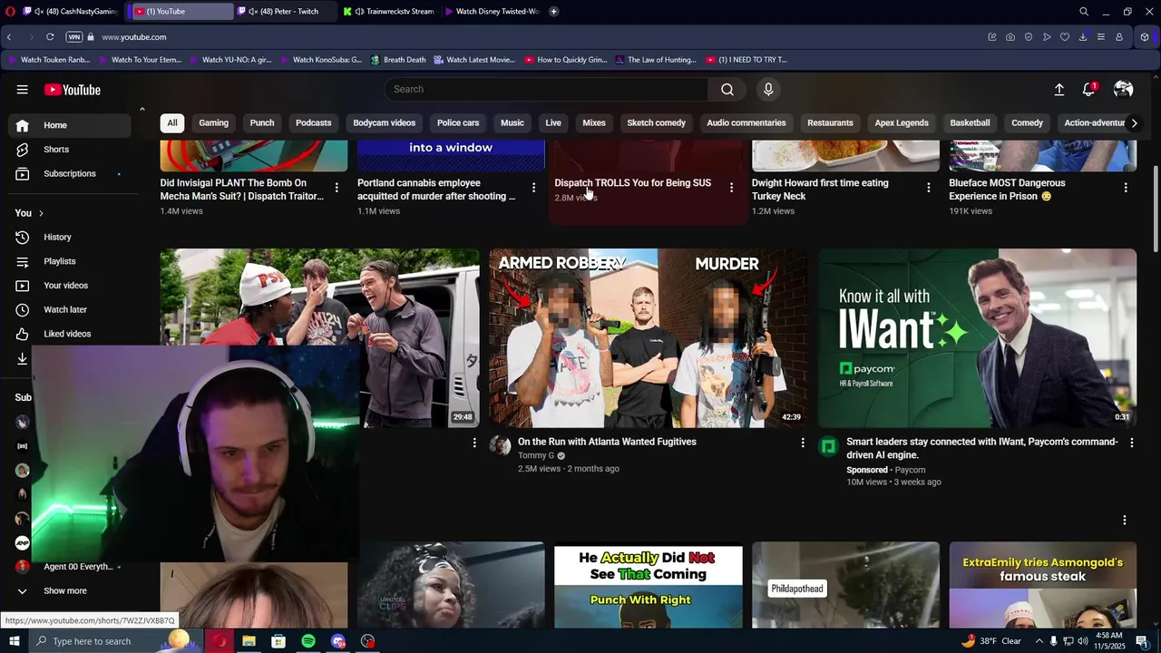
Task: Click the YouTube logo
Action: point(73,90)
